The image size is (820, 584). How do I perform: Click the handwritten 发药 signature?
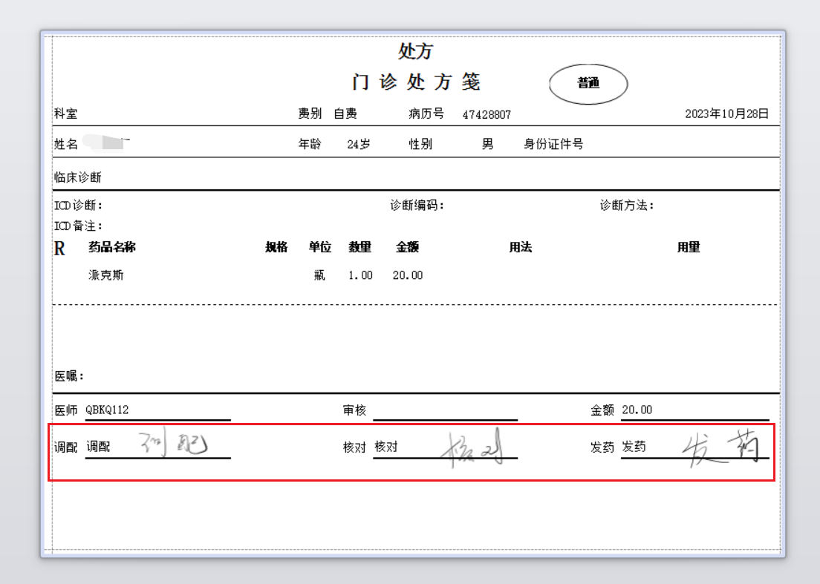pos(720,447)
